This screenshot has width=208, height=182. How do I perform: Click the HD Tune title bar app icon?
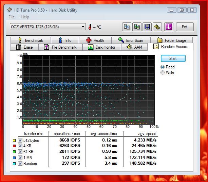tap(10, 10)
